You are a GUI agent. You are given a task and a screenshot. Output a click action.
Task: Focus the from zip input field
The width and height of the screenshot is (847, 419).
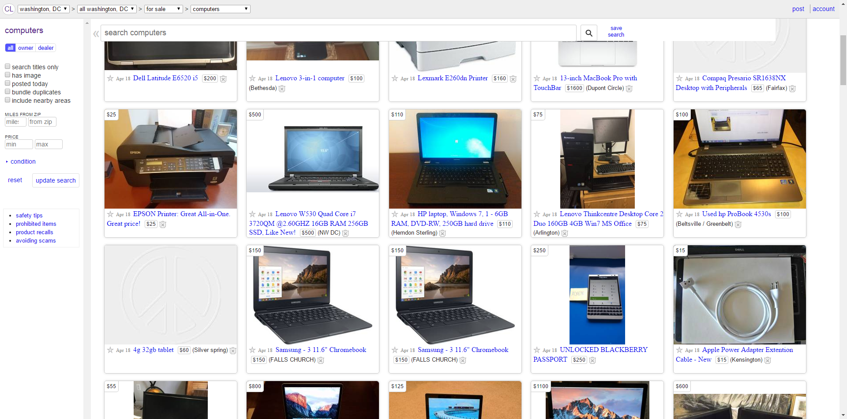point(42,122)
